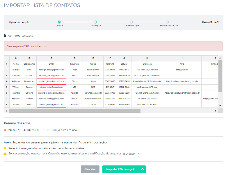Select column A header
This screenshot has width=226, height=175.
coord(16,58)
